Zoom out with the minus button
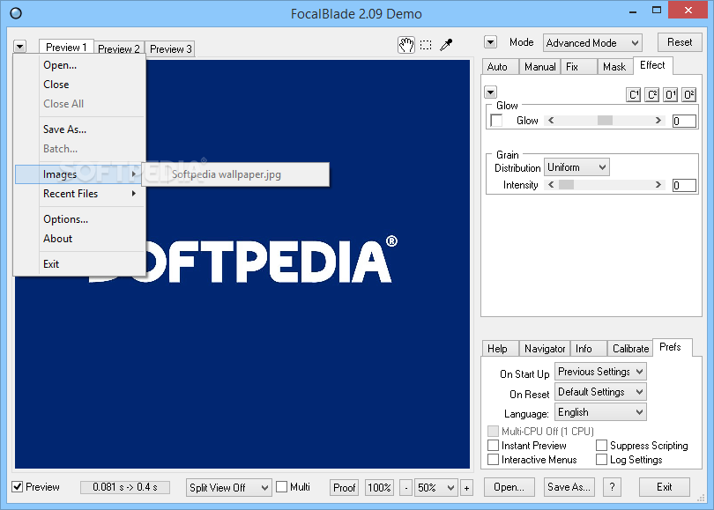 point(406,488)
